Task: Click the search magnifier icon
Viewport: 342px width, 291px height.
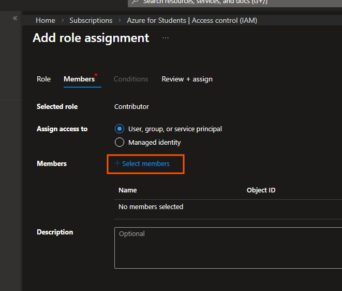Action: click(x=136, y=2)
